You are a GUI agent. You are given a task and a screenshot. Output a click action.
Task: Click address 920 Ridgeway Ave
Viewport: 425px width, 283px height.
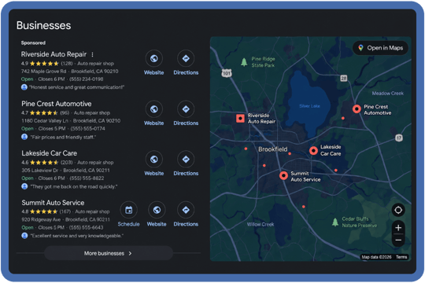coord(41,219)
